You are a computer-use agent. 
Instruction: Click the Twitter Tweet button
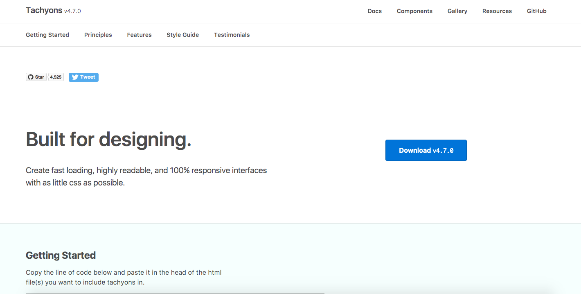83,77
